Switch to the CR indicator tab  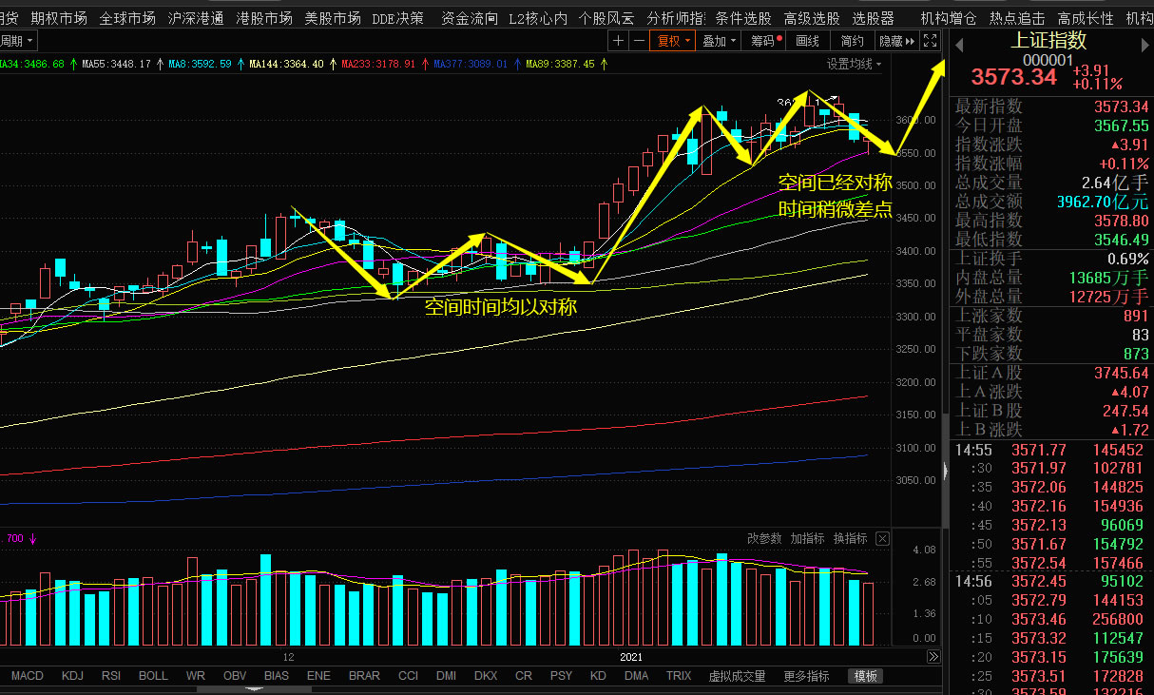[524, 676]
